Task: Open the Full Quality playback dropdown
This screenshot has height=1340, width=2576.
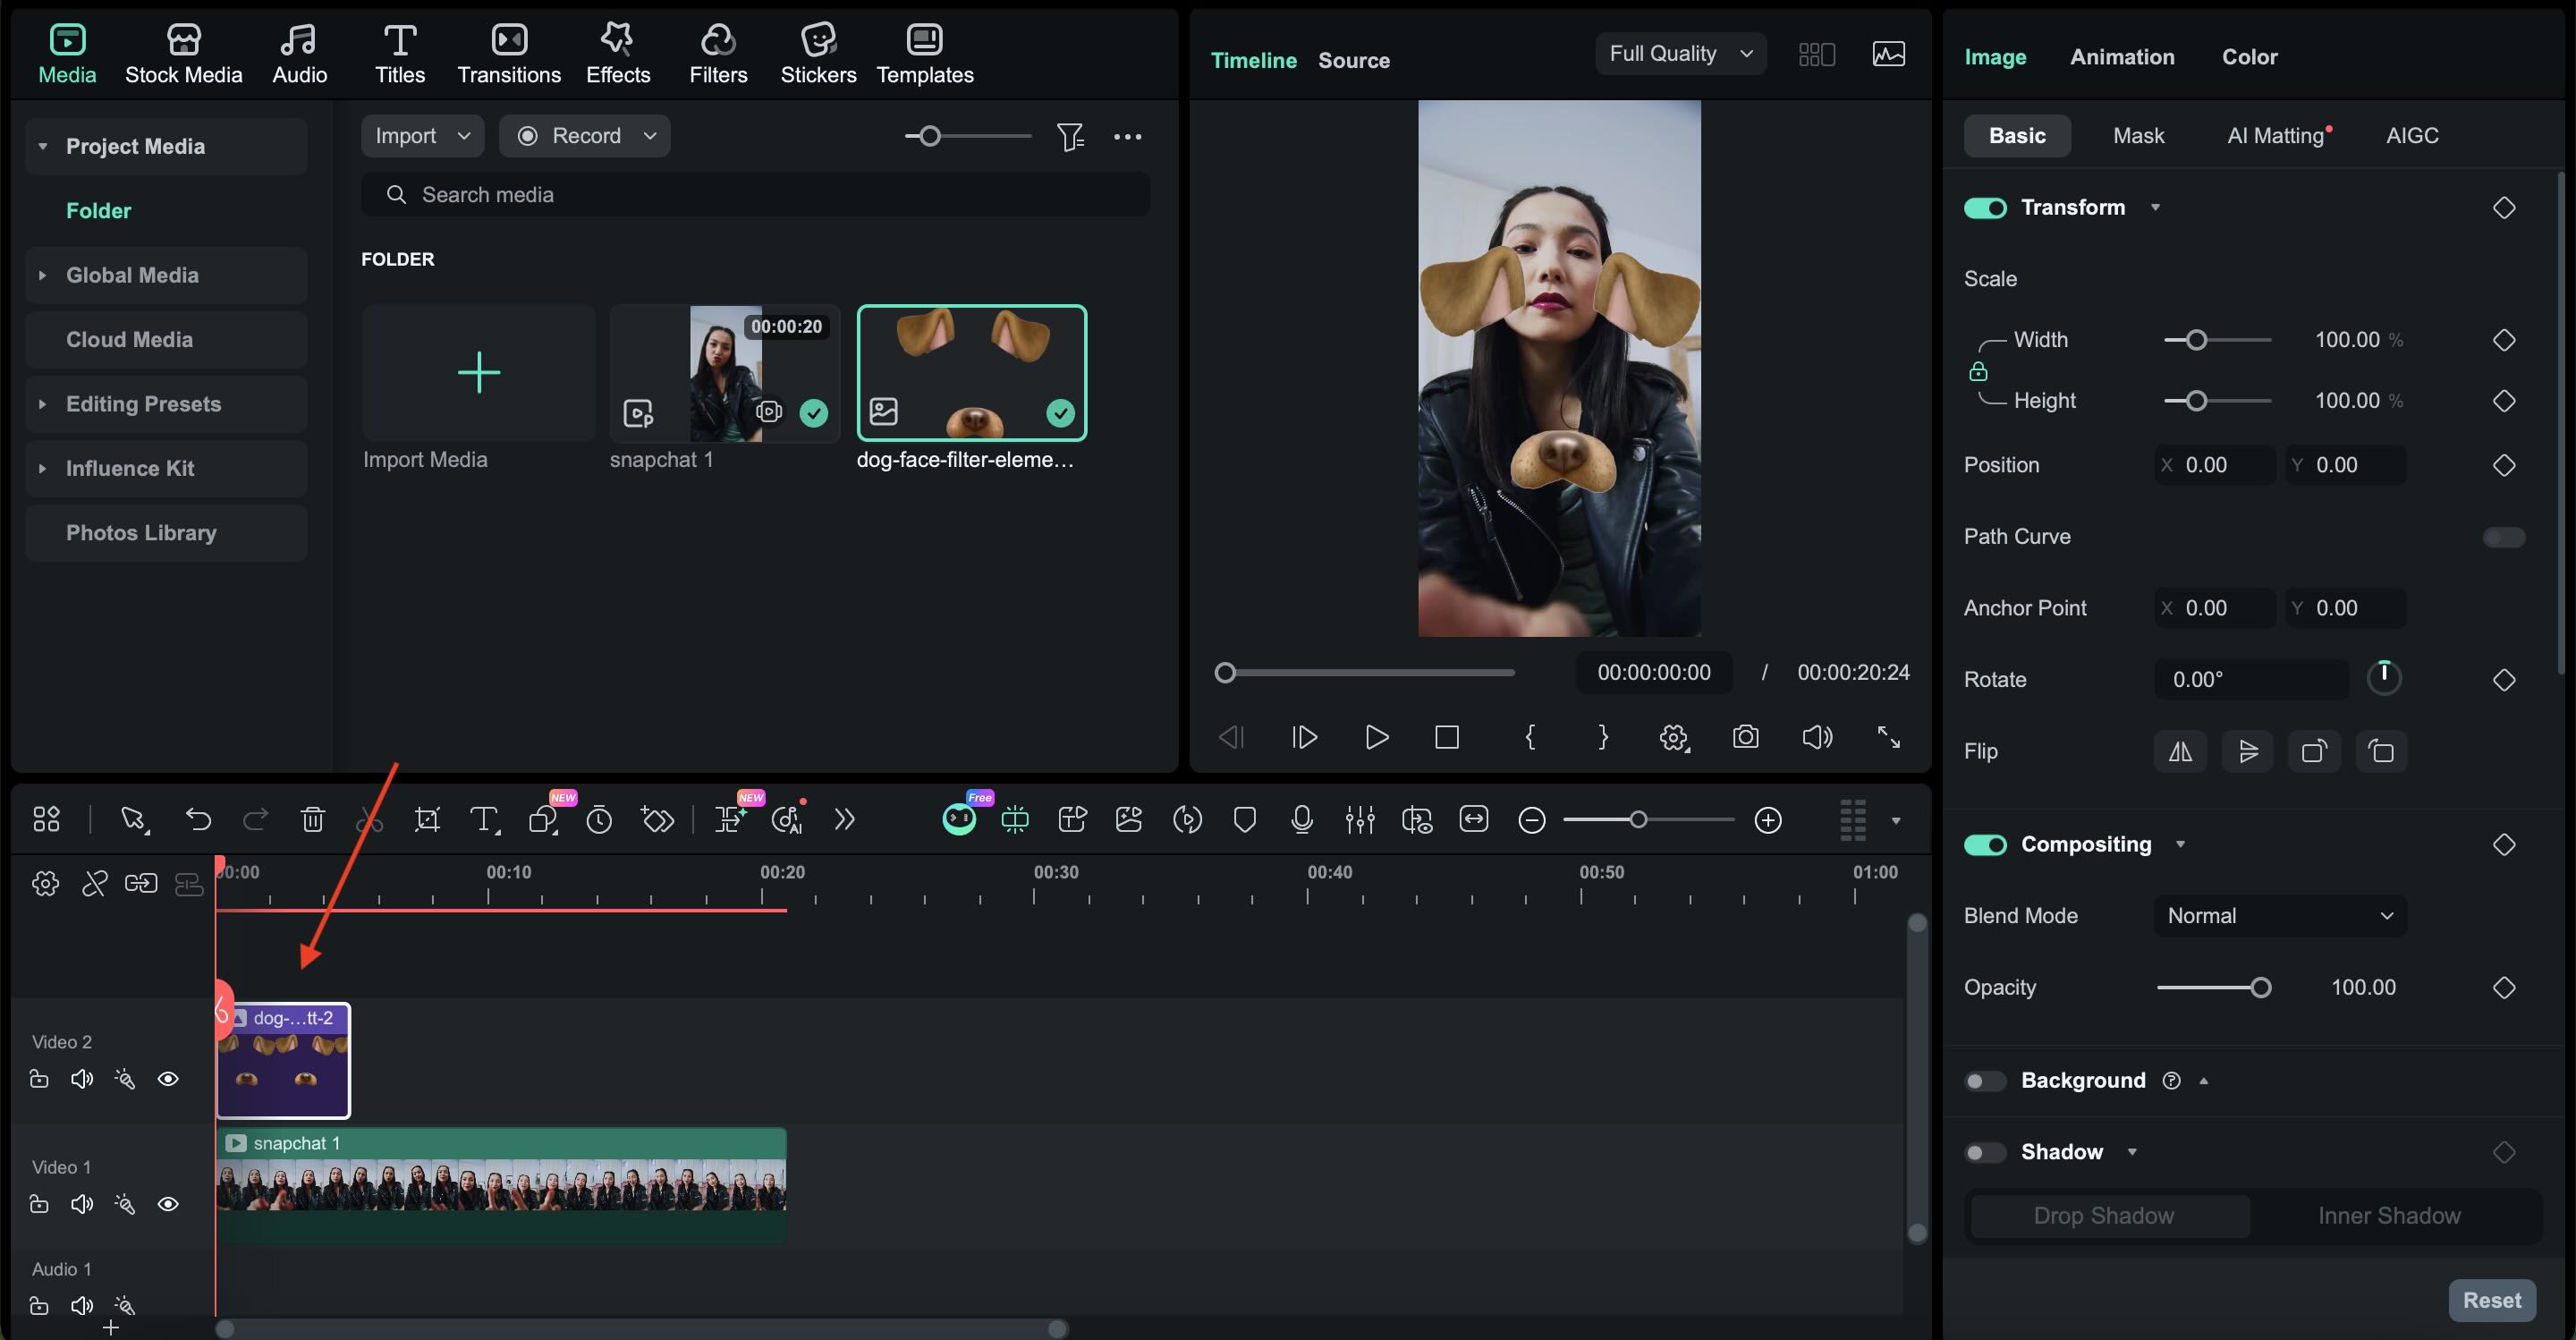Action: pyautogui.click(x=1680, y=53)
